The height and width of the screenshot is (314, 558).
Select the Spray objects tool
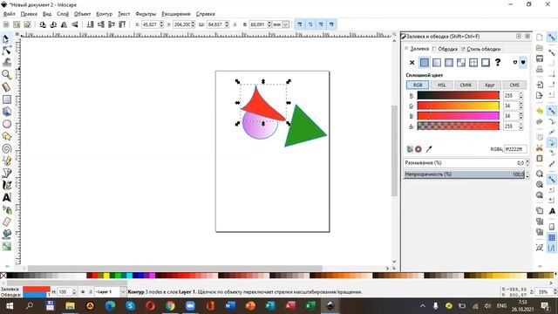pos(6,209)
